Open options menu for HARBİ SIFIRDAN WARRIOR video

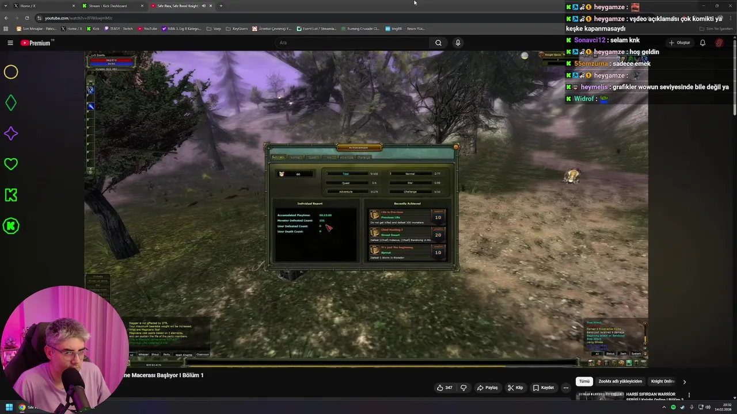click(x=689, y=395)
